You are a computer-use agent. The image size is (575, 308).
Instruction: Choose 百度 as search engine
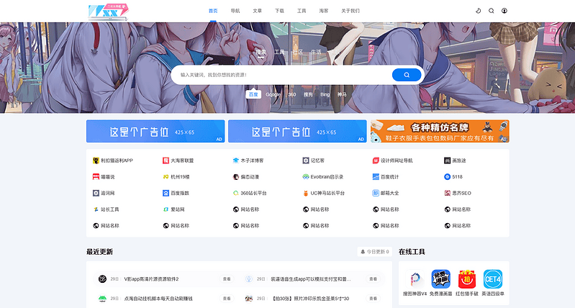coord(253,94)
